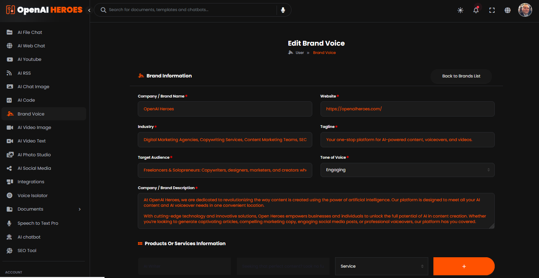Open the AI Video Text icon
Image resolution: width=539 pixels, height=278 pixels.
10,141
